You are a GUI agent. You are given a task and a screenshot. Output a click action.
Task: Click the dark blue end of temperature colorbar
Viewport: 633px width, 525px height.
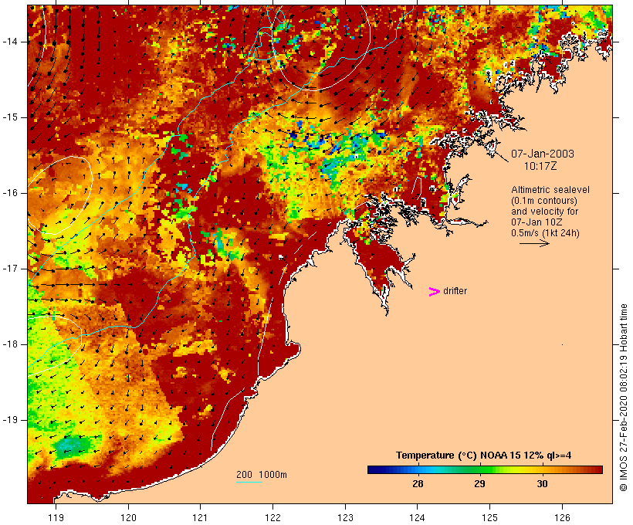(x=374, y=469)
